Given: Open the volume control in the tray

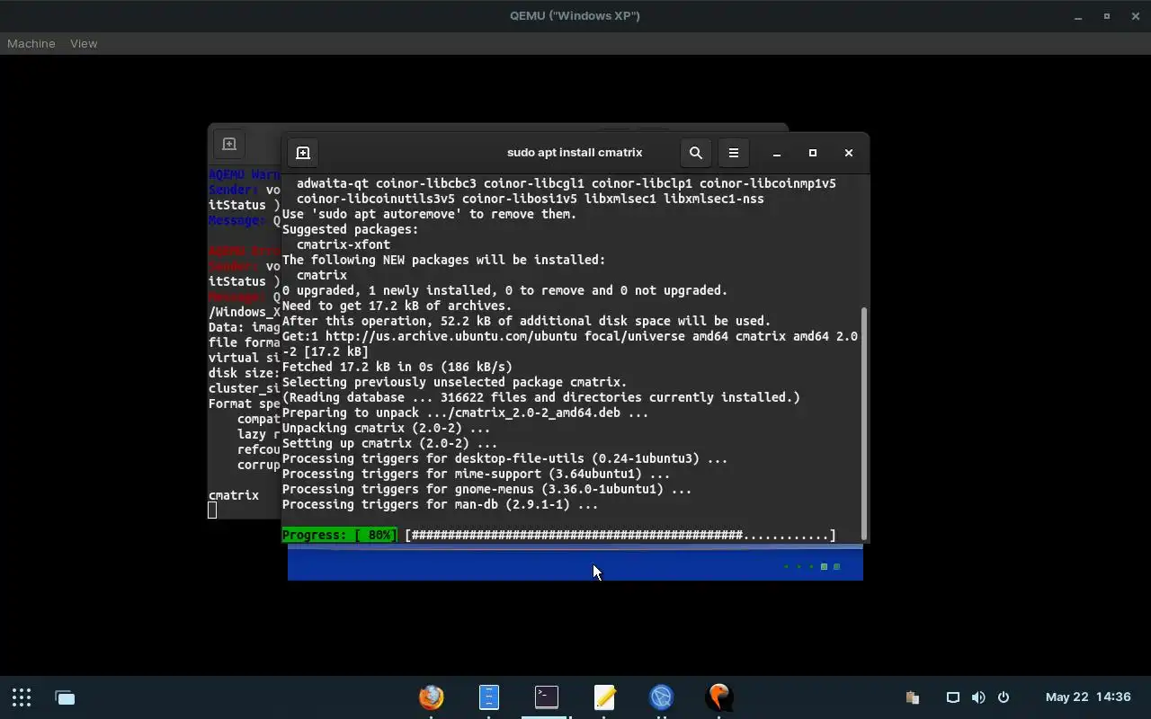Looking at the screenshot, I should [978, 697].
